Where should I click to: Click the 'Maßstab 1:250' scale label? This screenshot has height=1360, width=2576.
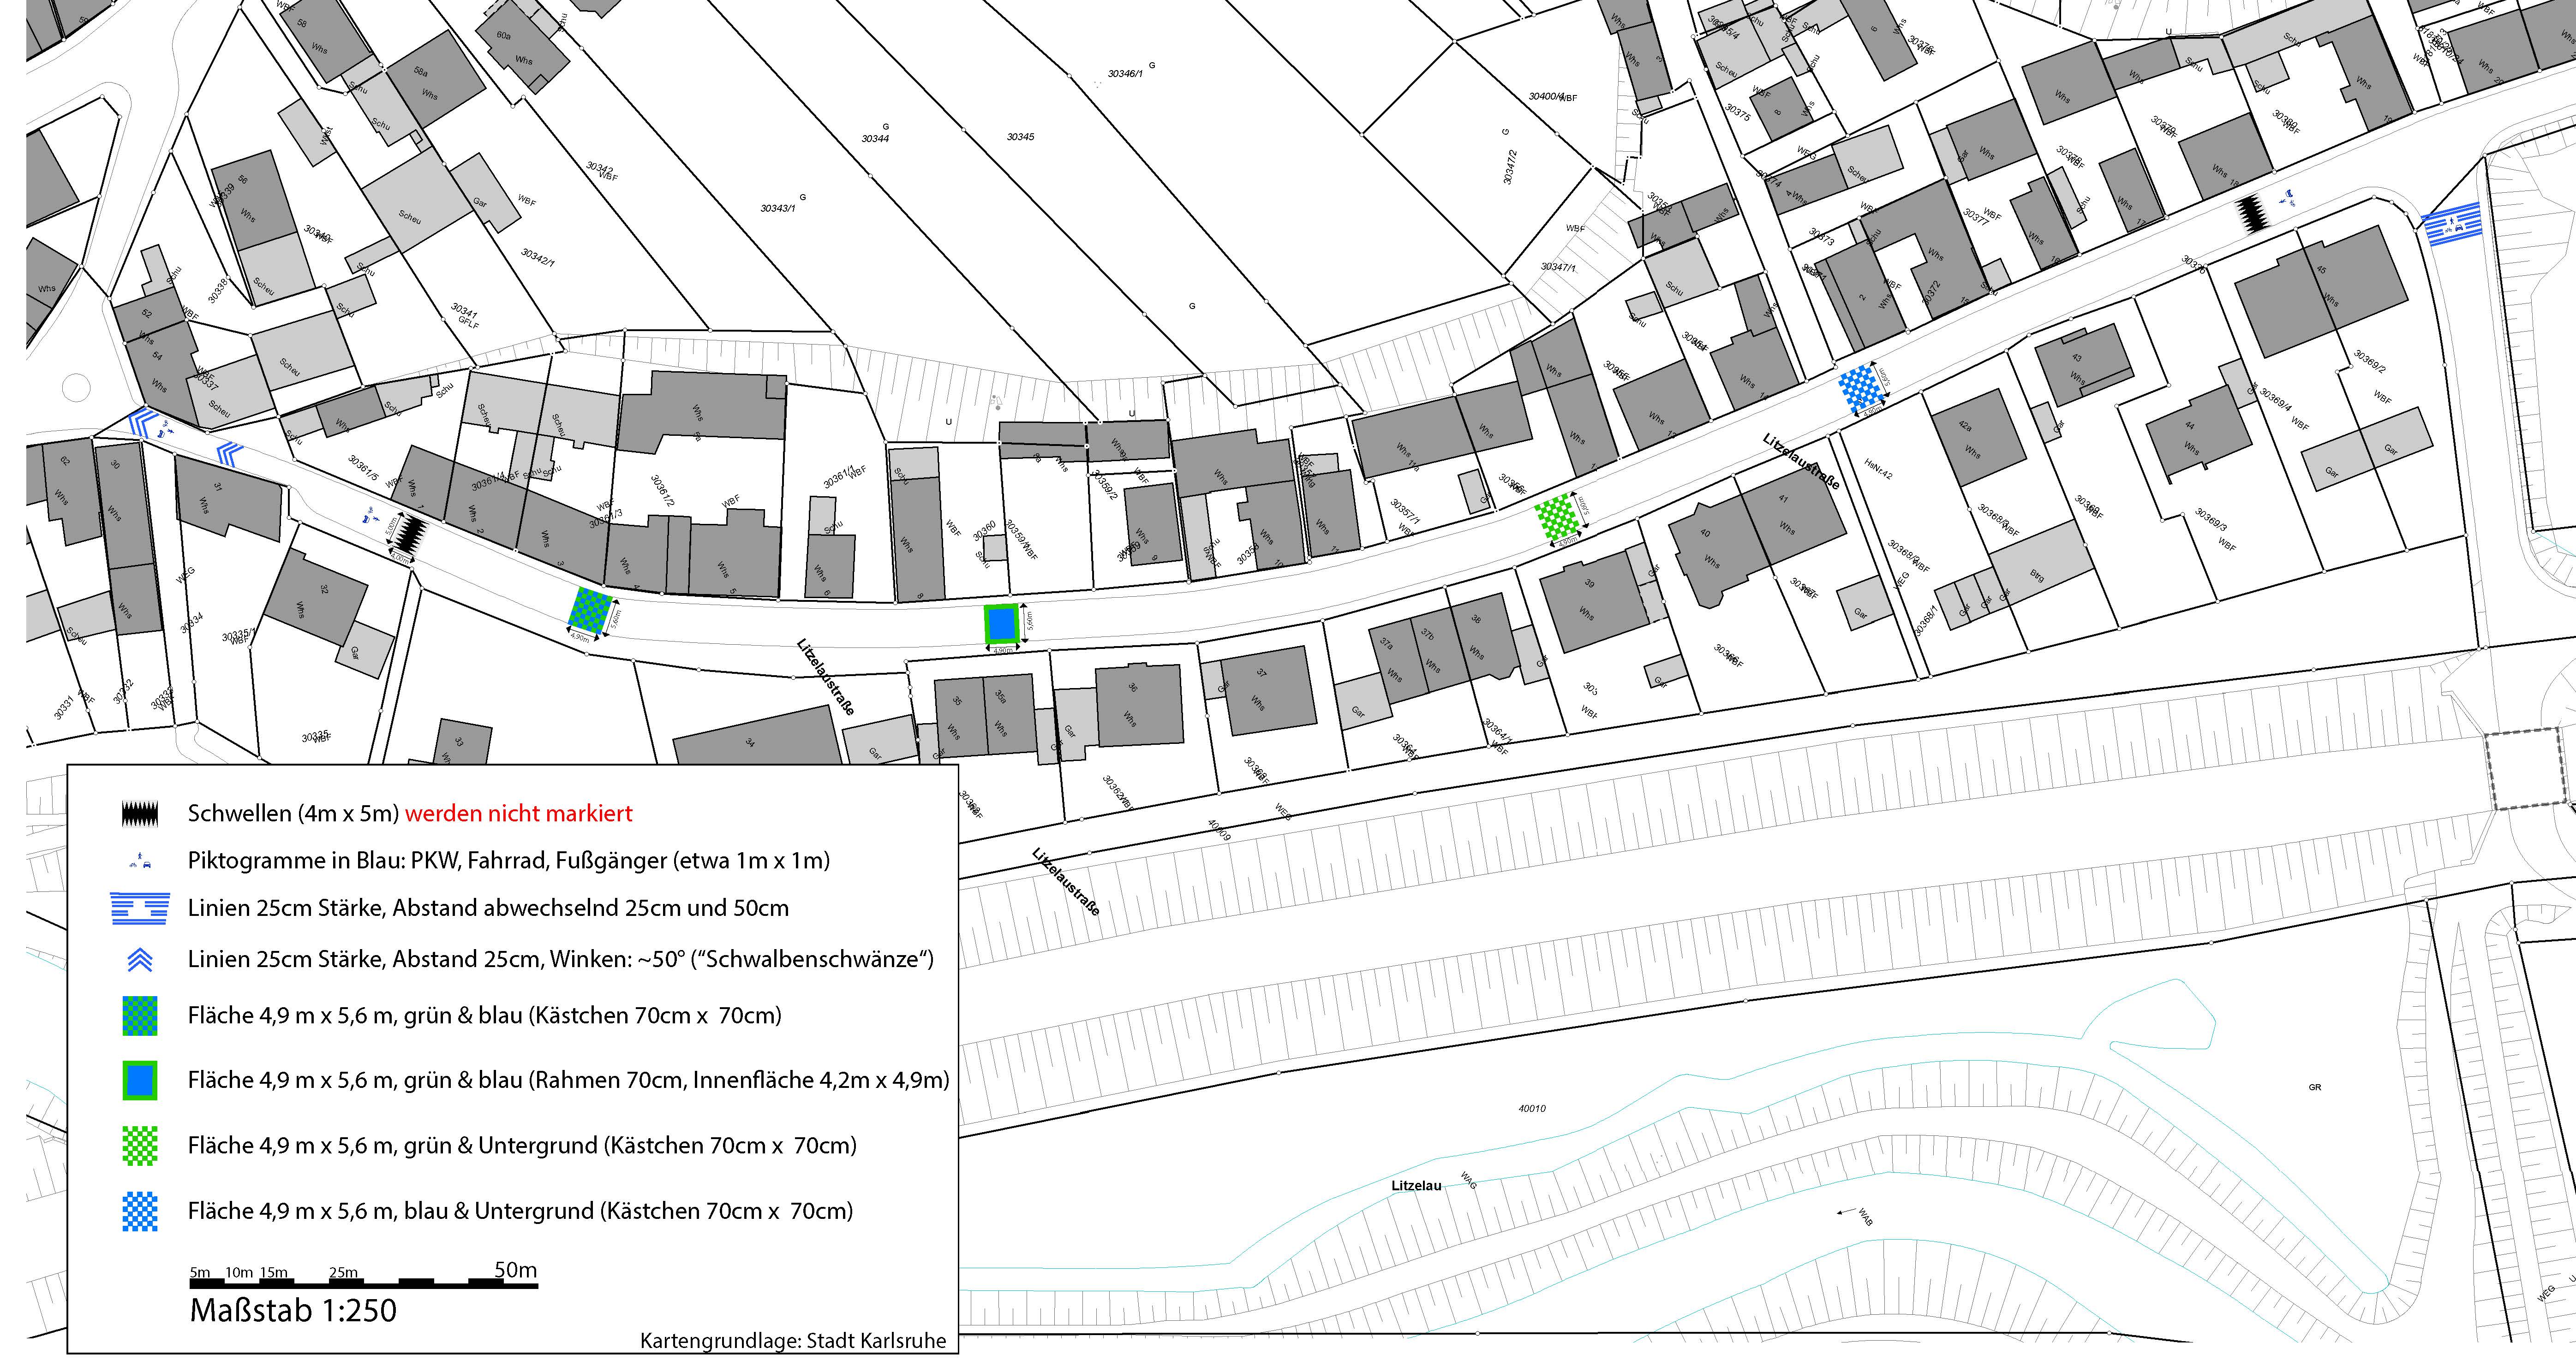pos(293,1311)
